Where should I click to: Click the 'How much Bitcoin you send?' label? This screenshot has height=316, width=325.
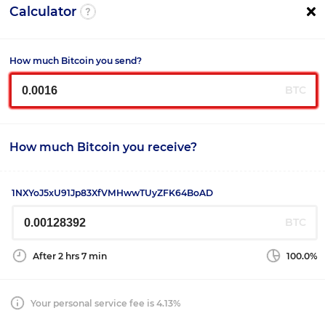click(x=76, y=60)
